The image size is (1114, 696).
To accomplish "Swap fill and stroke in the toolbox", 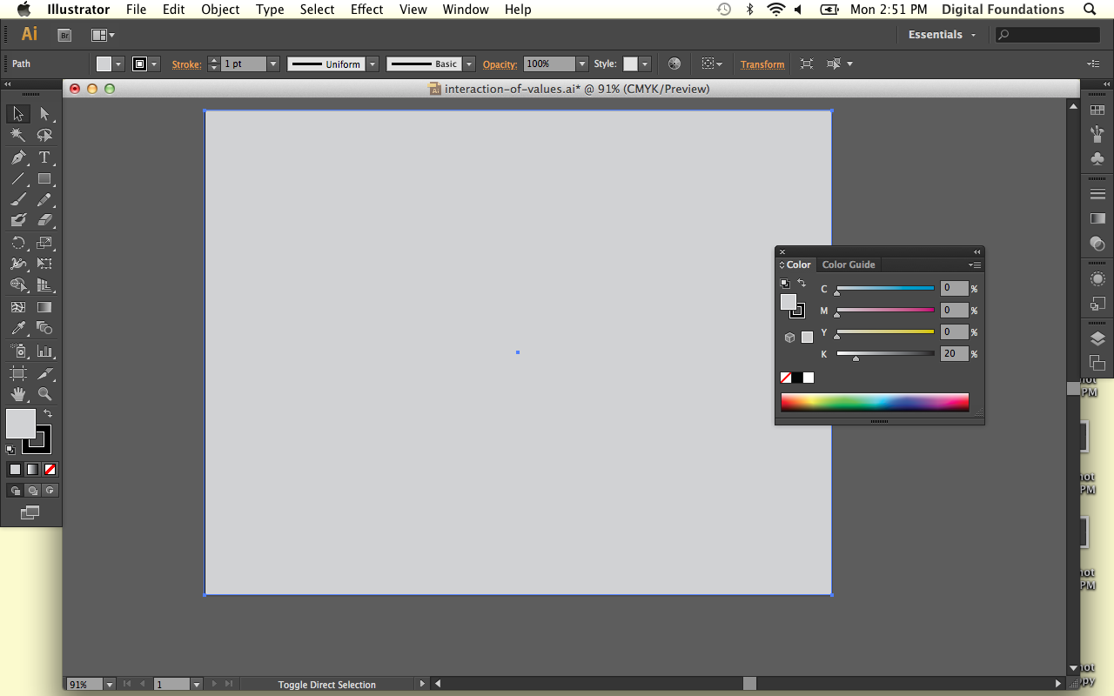I will [48, 413].
